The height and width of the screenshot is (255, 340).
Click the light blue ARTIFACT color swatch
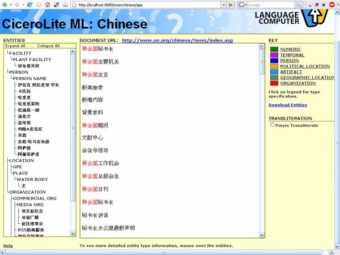coord(274,72)
